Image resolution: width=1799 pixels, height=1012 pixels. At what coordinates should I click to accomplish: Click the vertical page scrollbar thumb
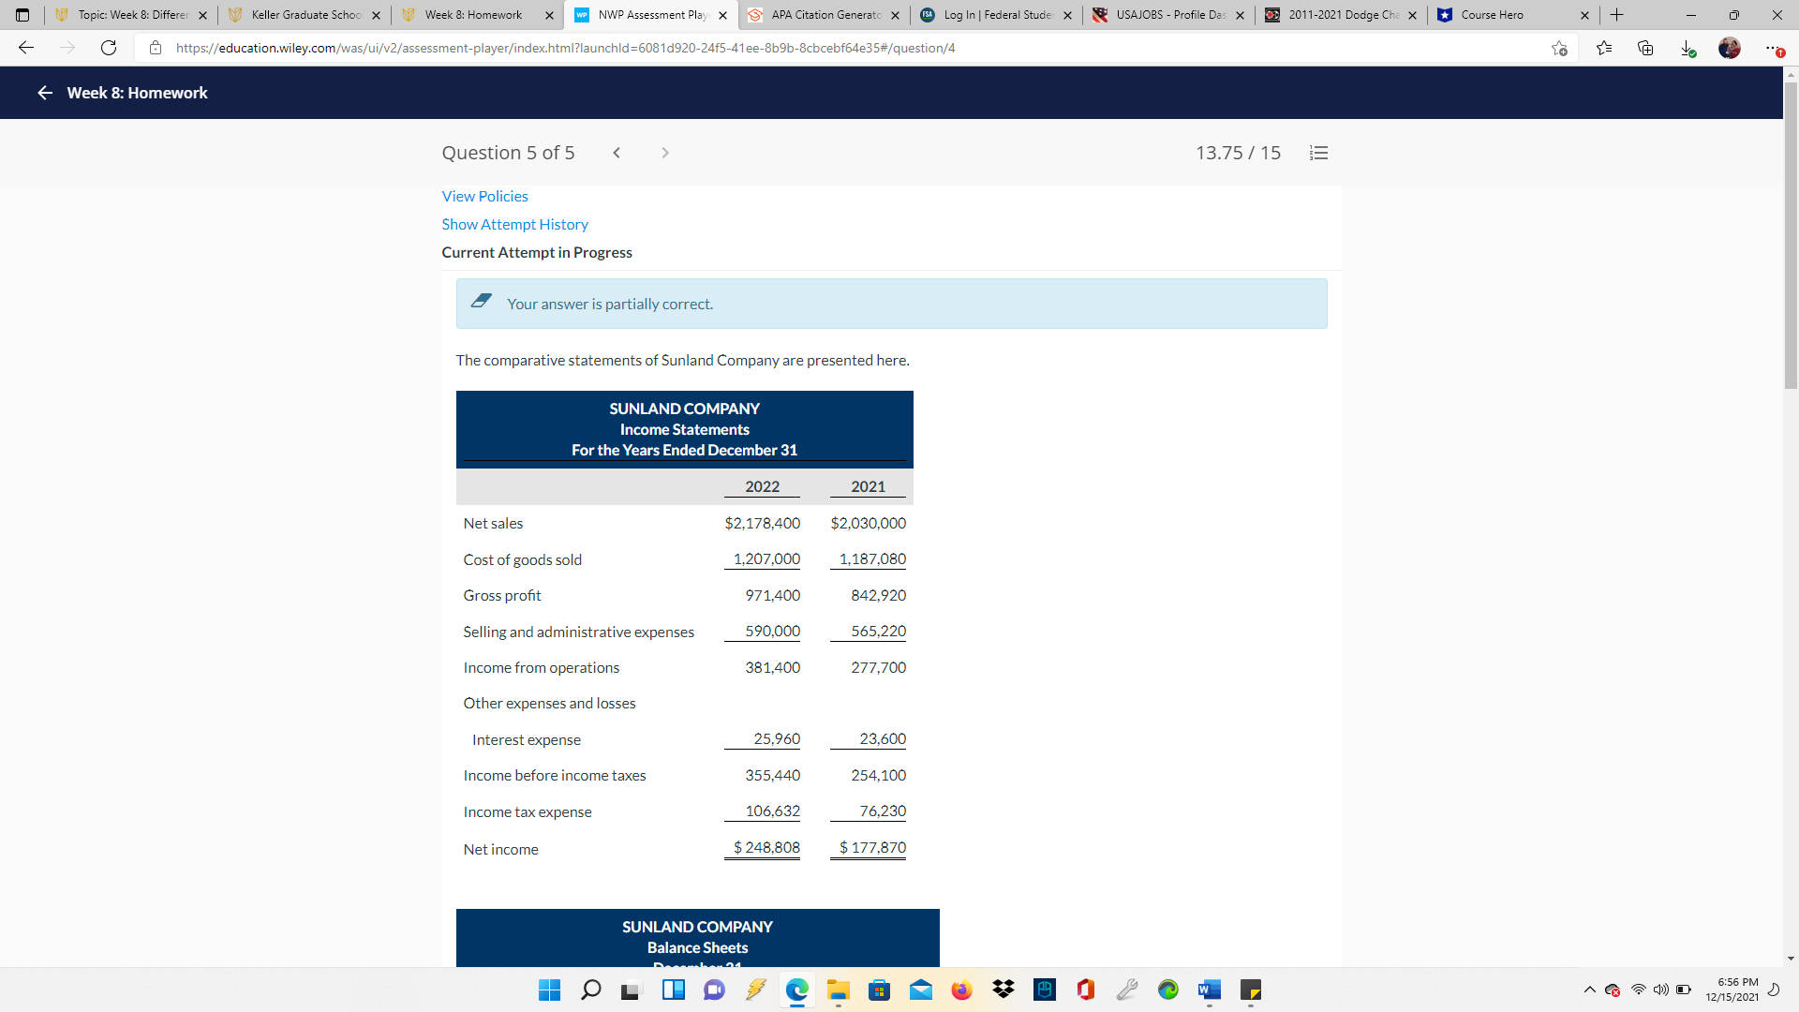[x=1791, y=234]
